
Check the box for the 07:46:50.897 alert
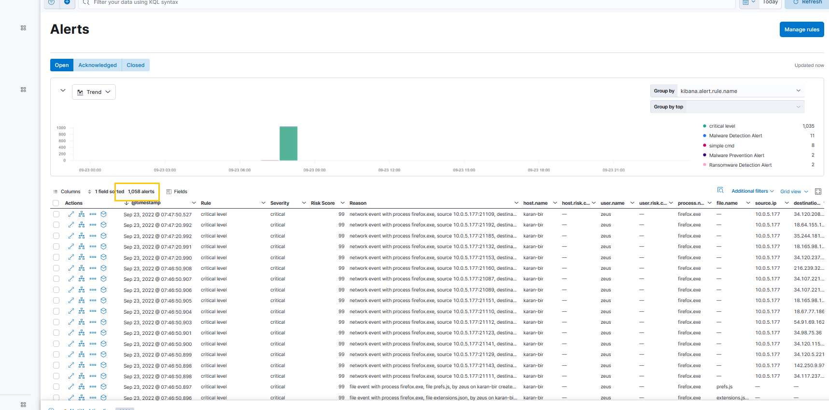(x=56, y=387)
